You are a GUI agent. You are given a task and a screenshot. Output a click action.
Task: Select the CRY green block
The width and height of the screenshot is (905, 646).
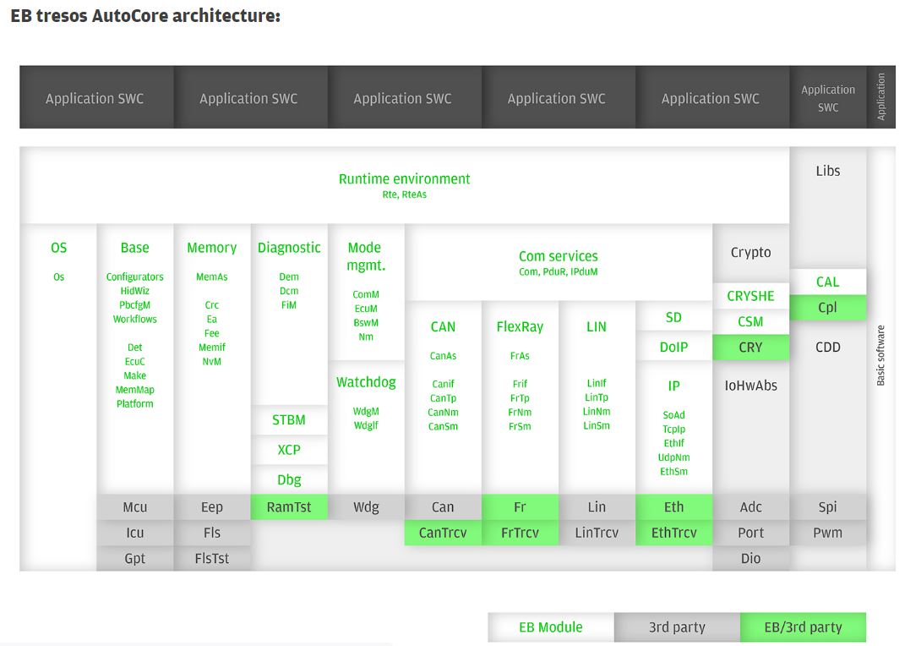750,347
